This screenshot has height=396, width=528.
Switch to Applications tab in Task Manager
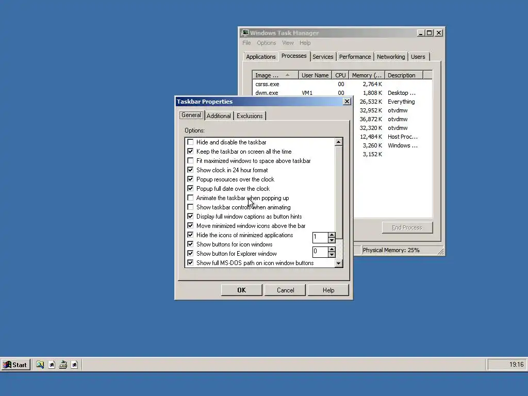[260, 57]
